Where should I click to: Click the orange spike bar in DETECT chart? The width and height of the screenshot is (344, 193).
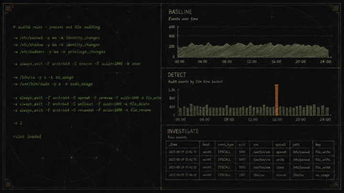tap(277, 100)
